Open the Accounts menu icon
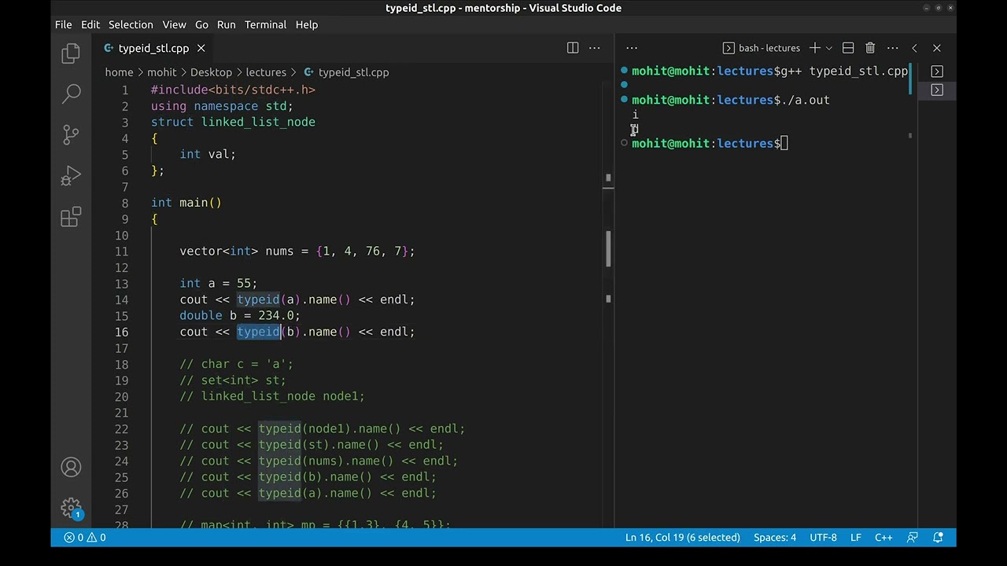The height and width of the screenshot is (566, 1007). tap(71, 468)
